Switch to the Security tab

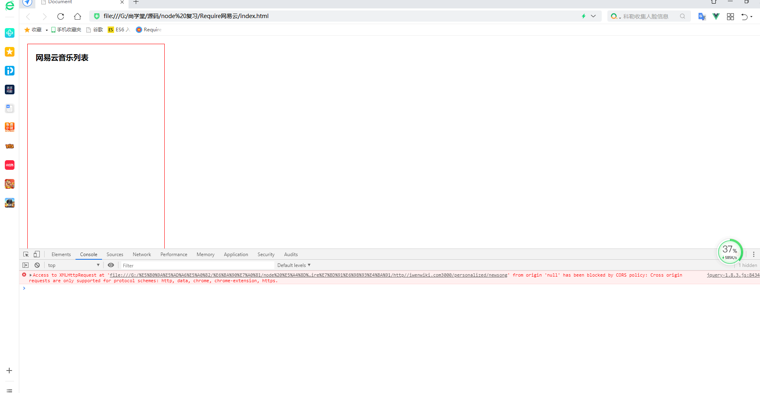[266, 255]
